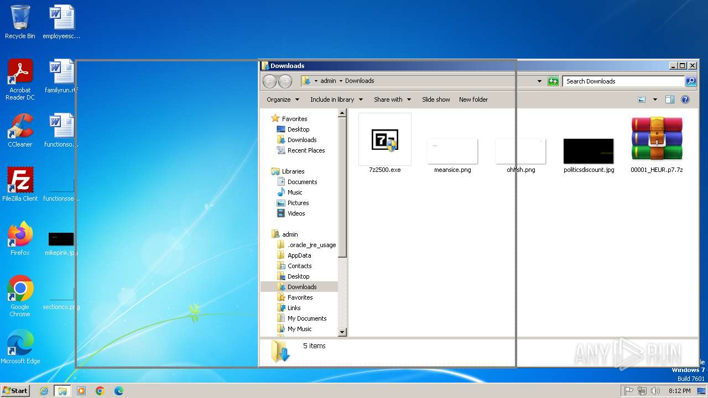Focus the Search Downloads field

coord(624,81)
